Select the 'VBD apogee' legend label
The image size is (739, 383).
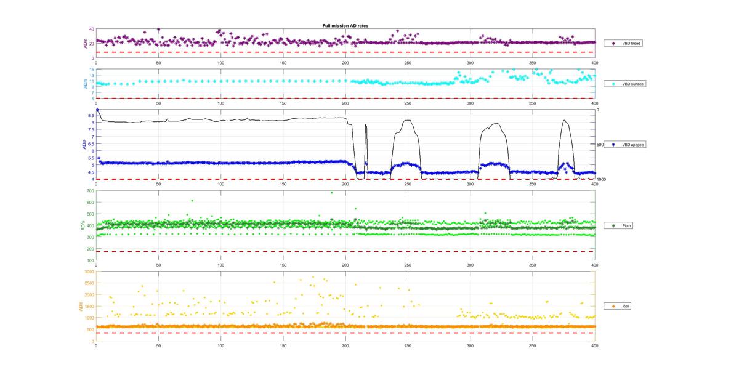pyautogui.click(x=632, y=145)
